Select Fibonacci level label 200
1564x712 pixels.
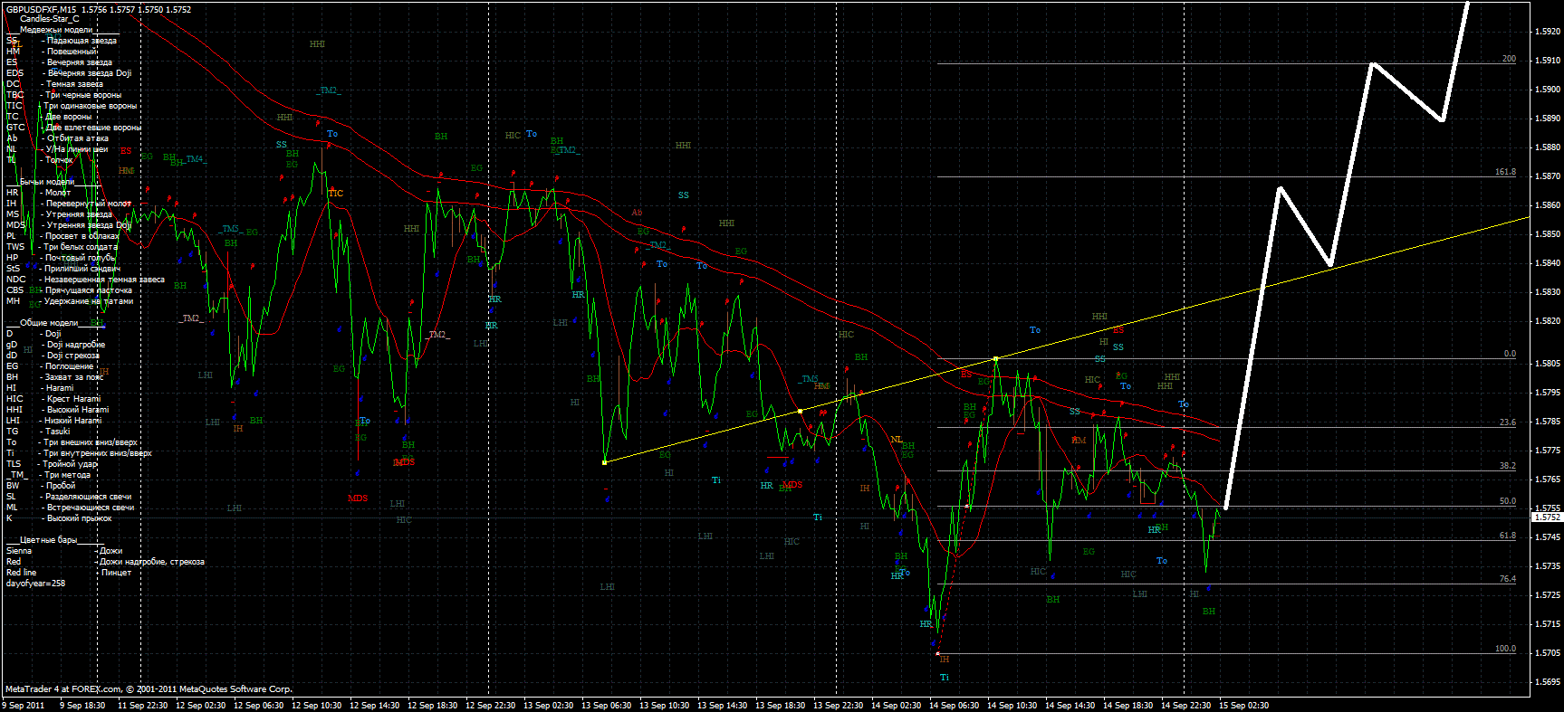pyautogui.click(x=1509, y=59)
